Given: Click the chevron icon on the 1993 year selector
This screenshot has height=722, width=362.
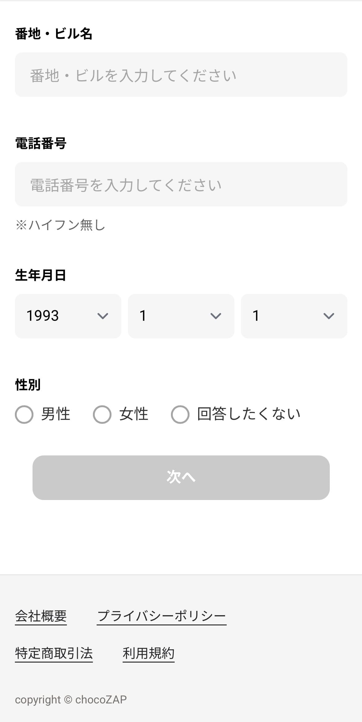Looking at the screenshot, I should tap(102, 316).
